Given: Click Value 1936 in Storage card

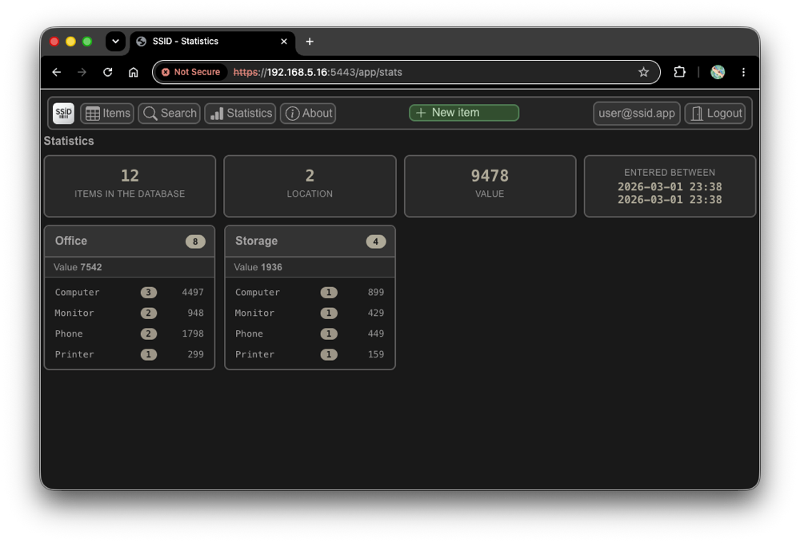Looking at the screenshot, I should click(x=258, y=267).
